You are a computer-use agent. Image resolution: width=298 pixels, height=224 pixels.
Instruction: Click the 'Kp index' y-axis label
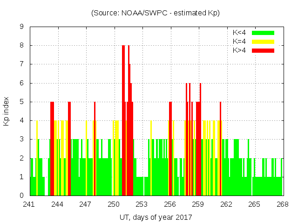click(x=7, y=111)
